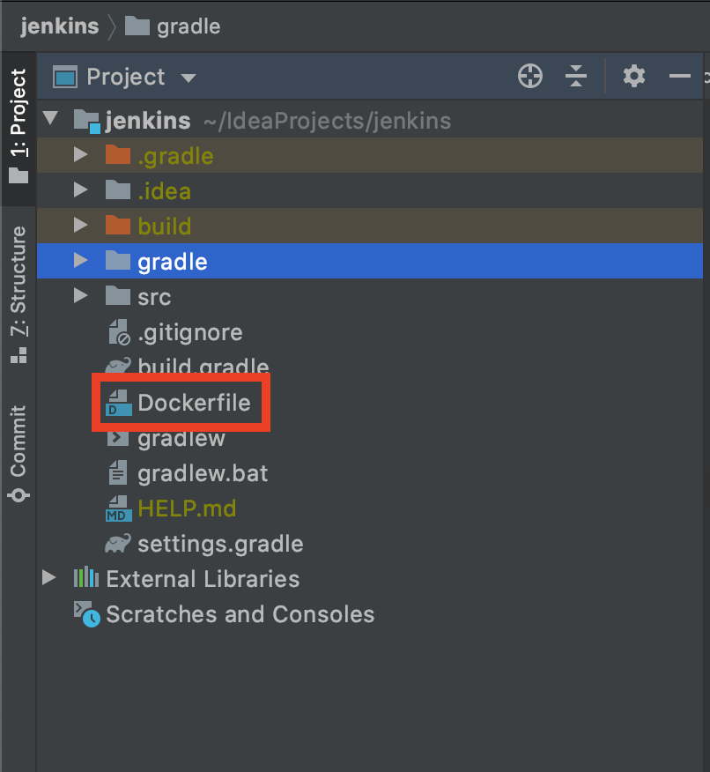Select the .idea folder name
This screenshot has height=772, width=710.
point(165,191)
